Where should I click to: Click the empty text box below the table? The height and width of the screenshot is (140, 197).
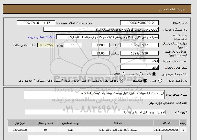tap(94, 138)
